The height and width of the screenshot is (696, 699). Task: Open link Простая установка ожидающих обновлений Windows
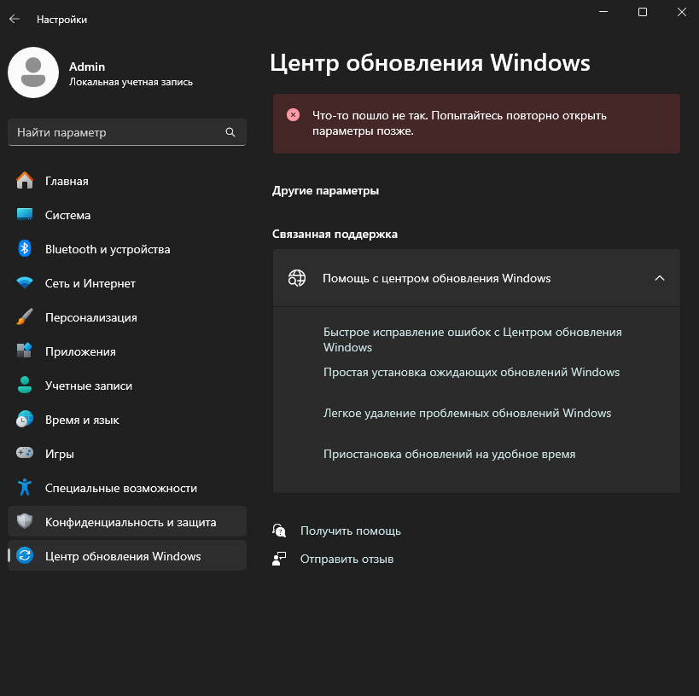[x=471, y=372]
